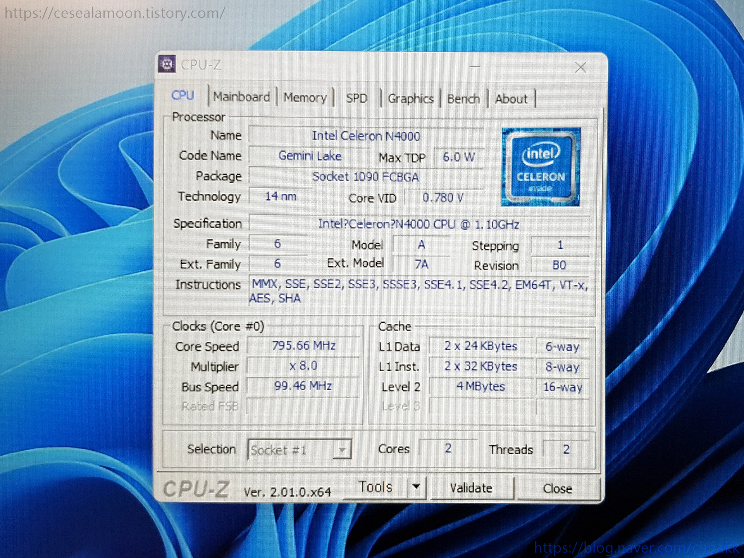Click the Multiplier value x 8.0
744x558 pixels.
304,366
